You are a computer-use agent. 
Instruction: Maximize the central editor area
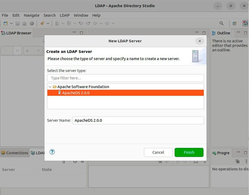[204, 33]
